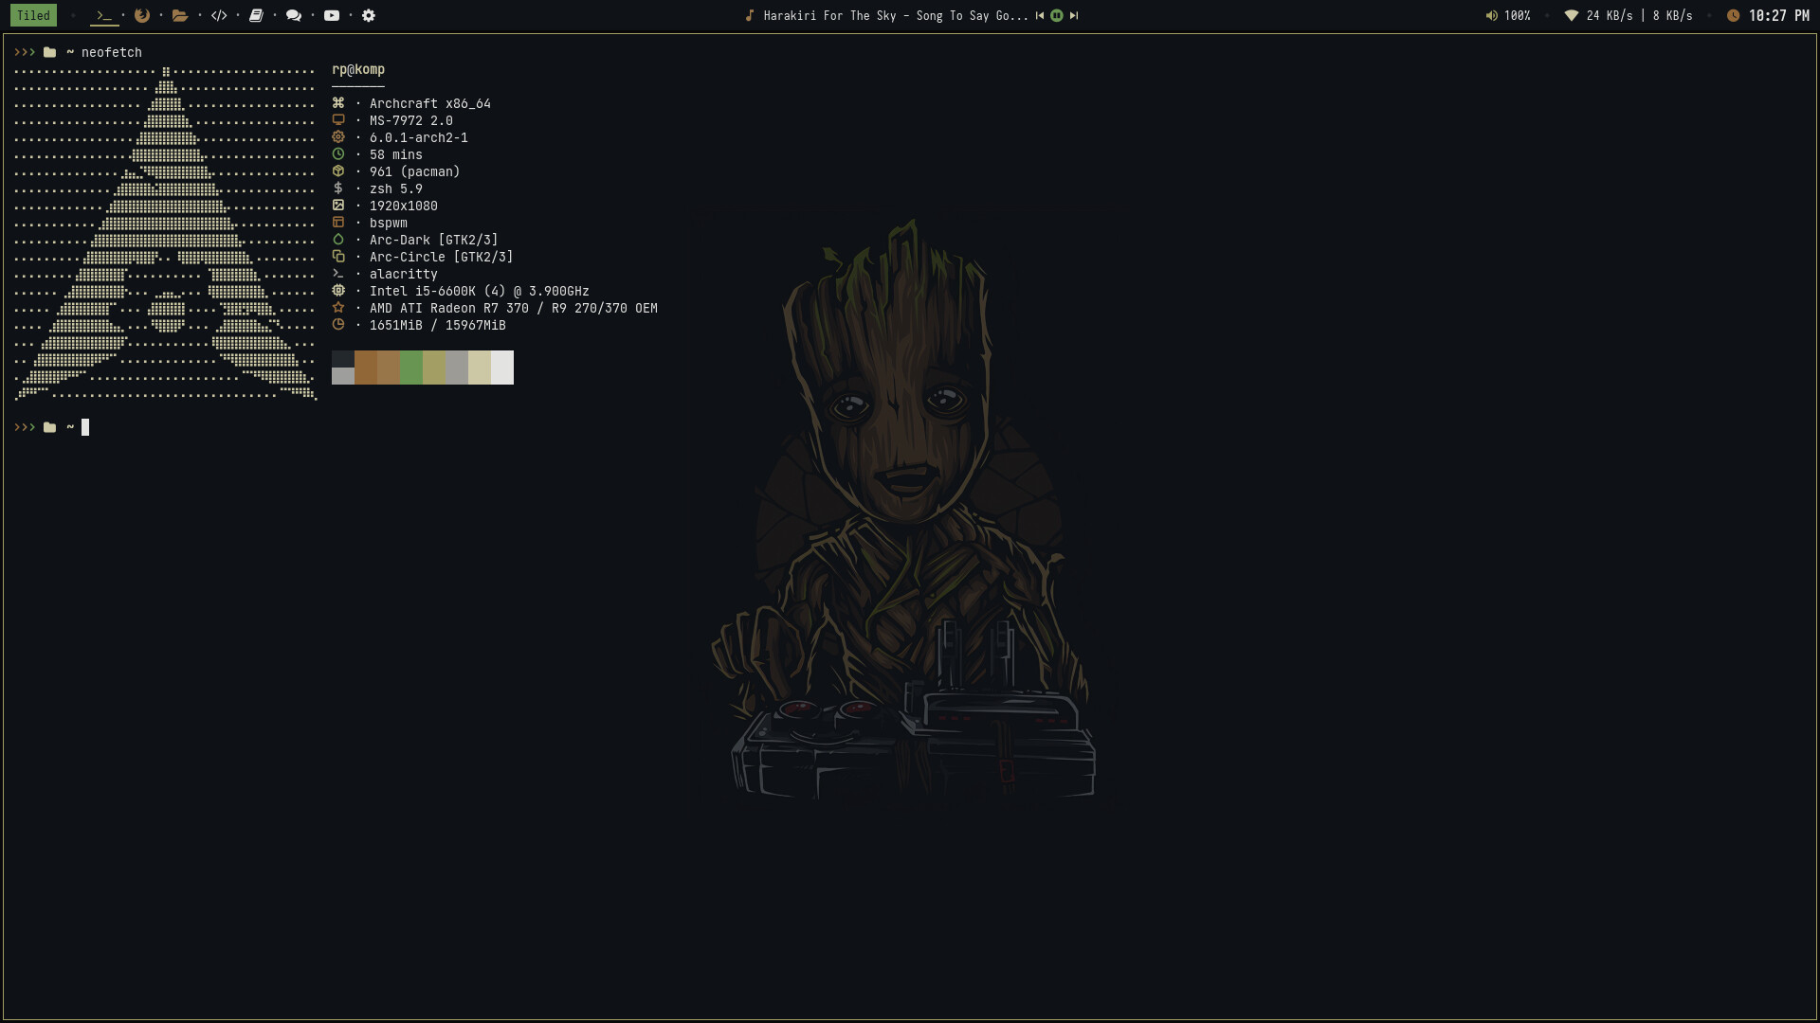This screenshot has height=1023, width=1820.
Task: Click the Tiled layout indicator
Action: coord(33,15)
